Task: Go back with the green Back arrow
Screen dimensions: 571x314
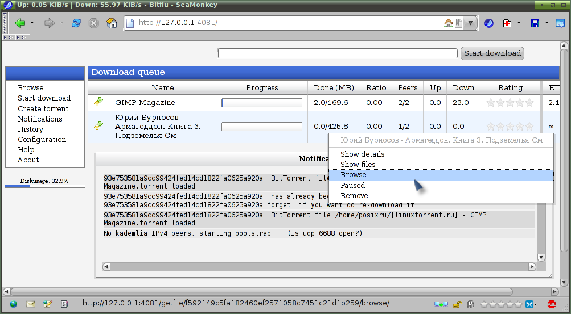Action: pyautogui.click(x=20, y=23)
